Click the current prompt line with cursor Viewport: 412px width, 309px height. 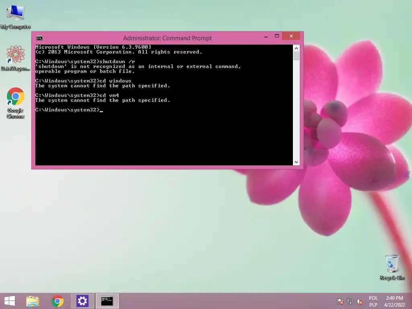coord(69,110)
